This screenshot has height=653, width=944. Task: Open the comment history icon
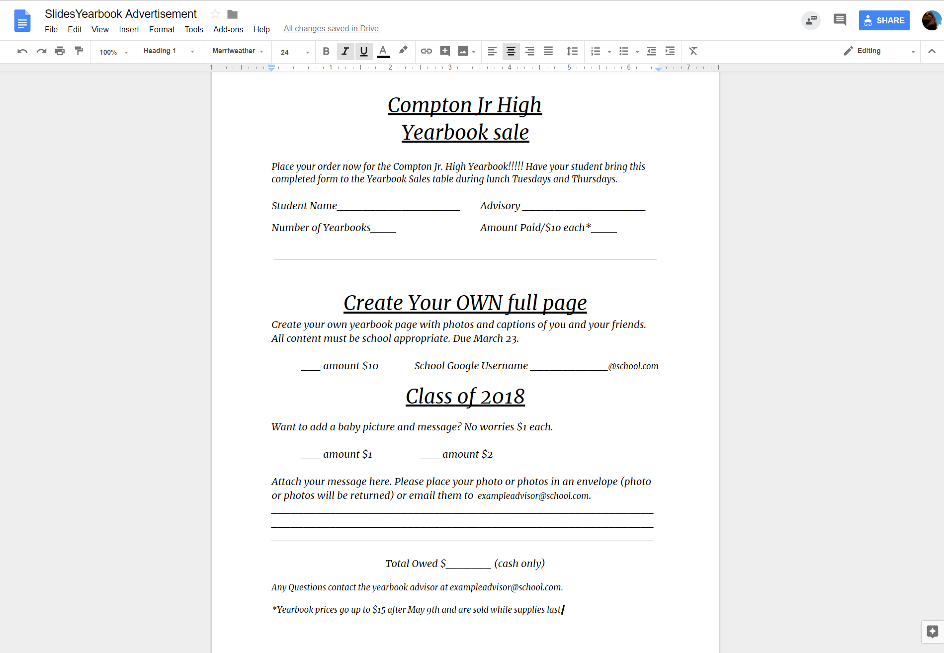[x=840, y=20]
